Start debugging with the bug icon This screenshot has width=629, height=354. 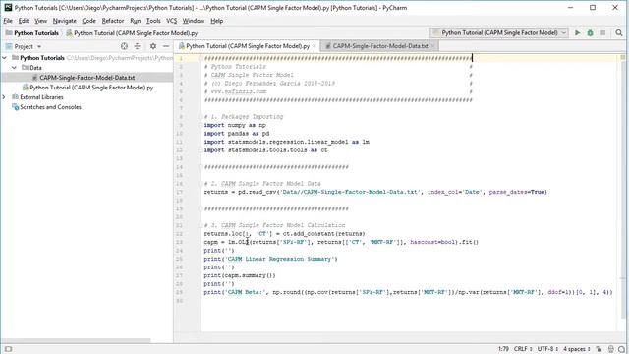click(x=590, y=32)
